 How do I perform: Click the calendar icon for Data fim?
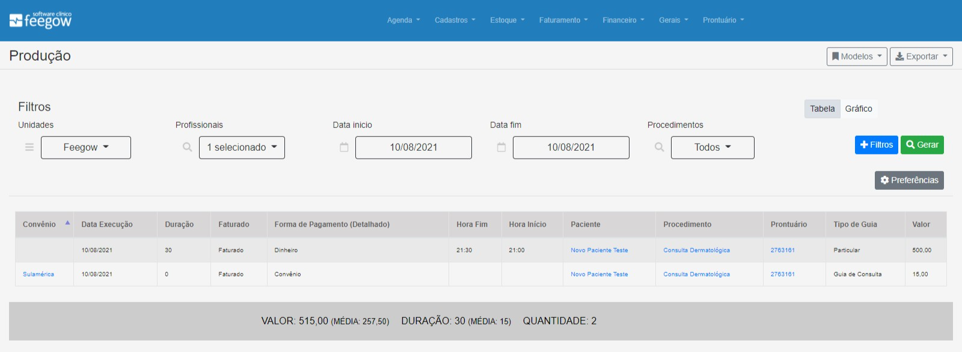click(x=501, y=147)
